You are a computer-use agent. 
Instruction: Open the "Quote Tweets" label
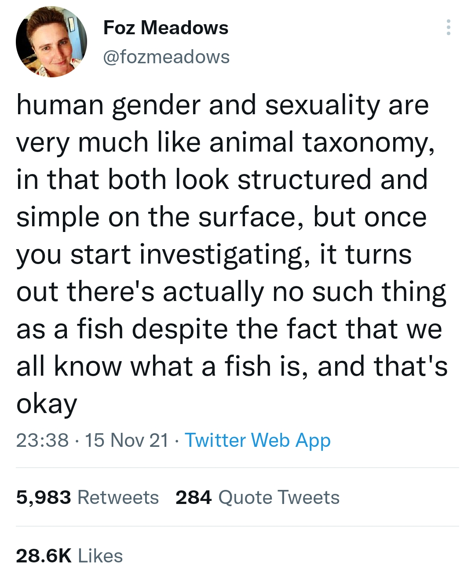pos(279,497)
